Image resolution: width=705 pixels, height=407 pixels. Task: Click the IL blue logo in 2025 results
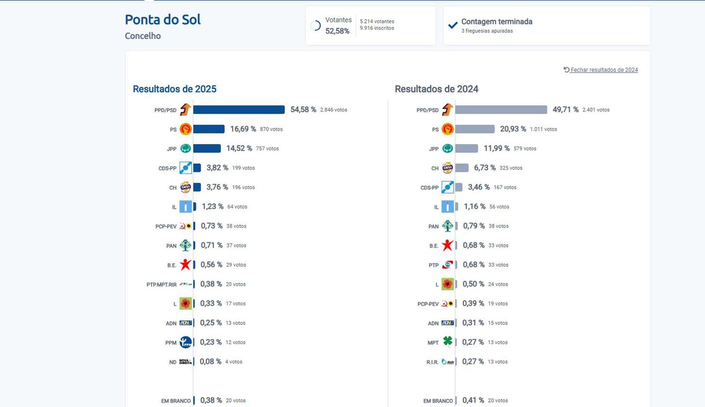(x=186, y=206)
